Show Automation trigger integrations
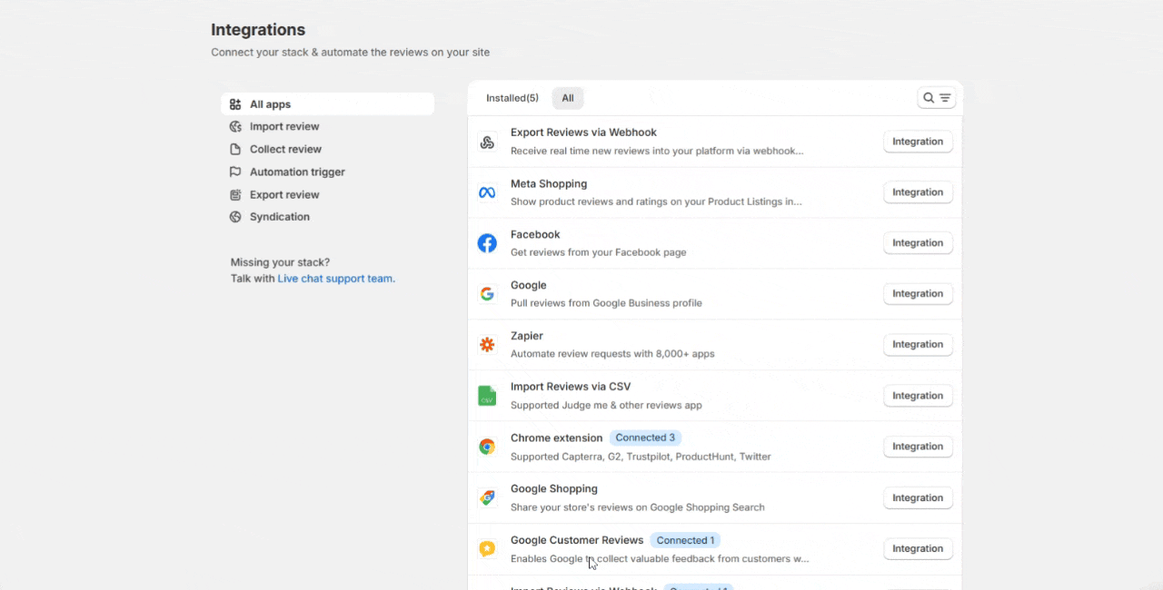Viewport: 1163px width, 590px height. click(297, 172)
